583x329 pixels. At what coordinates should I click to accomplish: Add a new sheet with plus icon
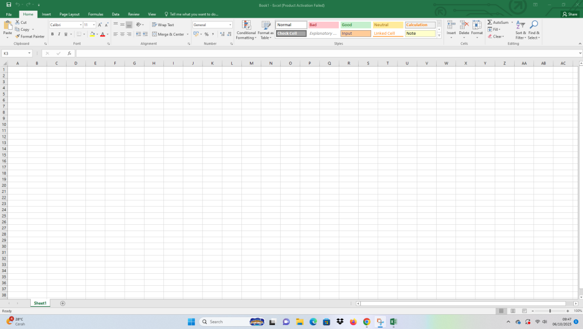[x=63, y=303]
